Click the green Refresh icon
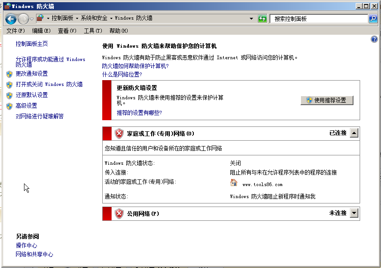This screenshot has height=268, width=381. pos(262,19)
